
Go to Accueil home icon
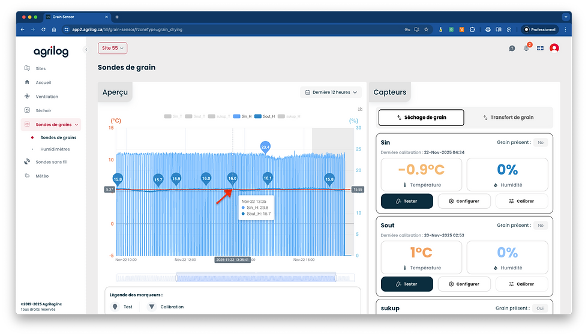27,82
